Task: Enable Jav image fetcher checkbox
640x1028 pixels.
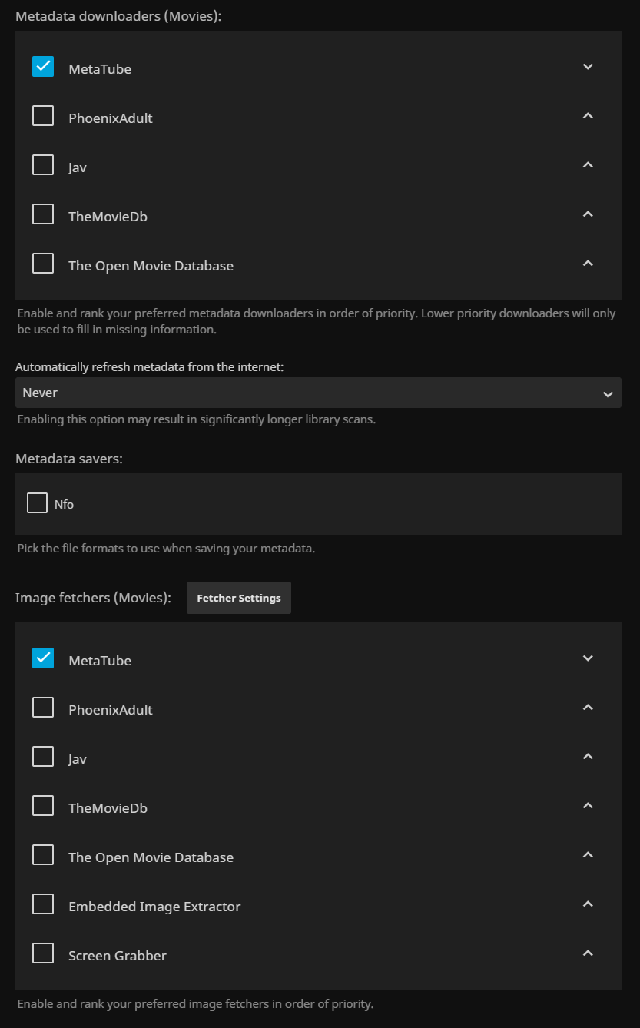Action: pyautogui.click(x=43, y=757)
